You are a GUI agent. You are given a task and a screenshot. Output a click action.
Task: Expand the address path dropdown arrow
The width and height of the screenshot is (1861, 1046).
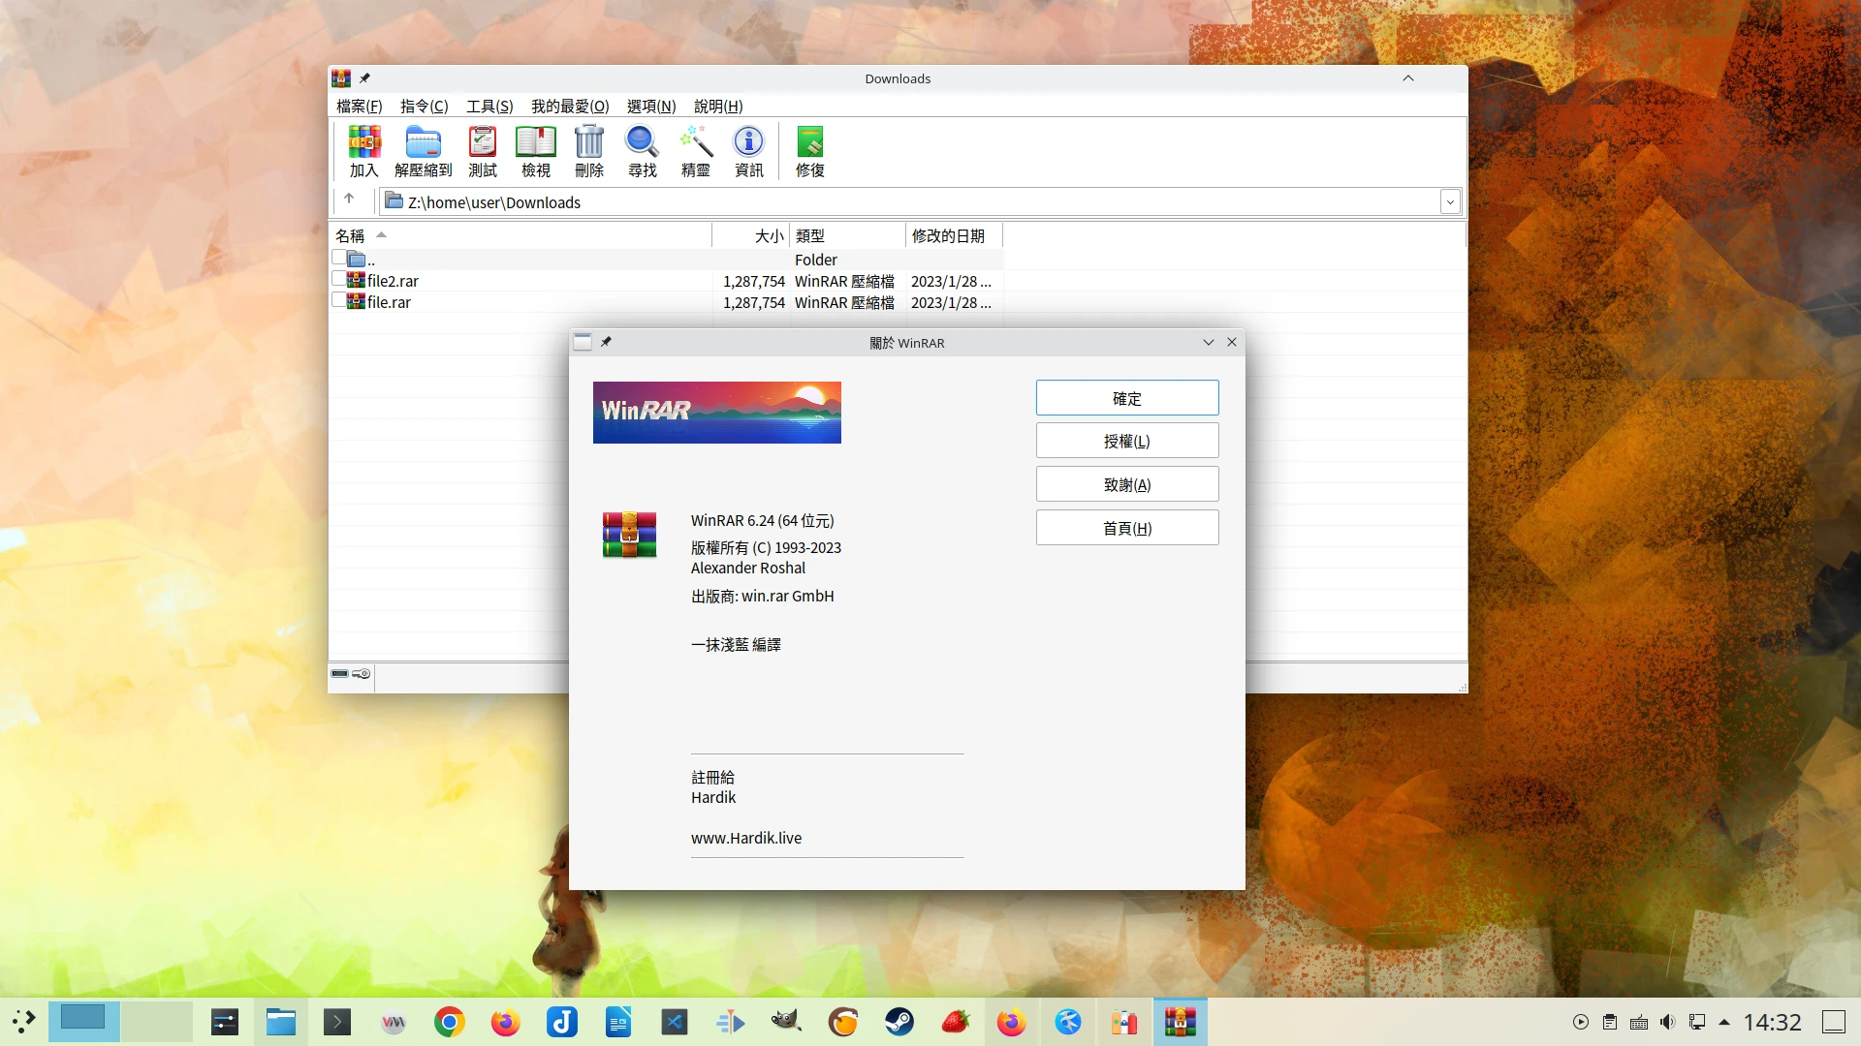(1450, 202)
